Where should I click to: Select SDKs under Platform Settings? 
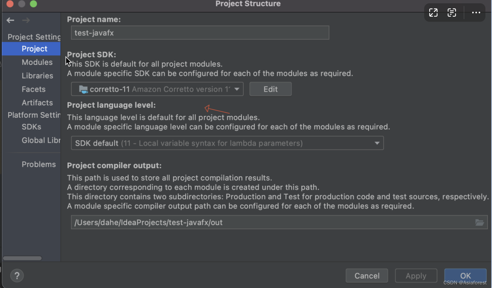tap(31, 127)
